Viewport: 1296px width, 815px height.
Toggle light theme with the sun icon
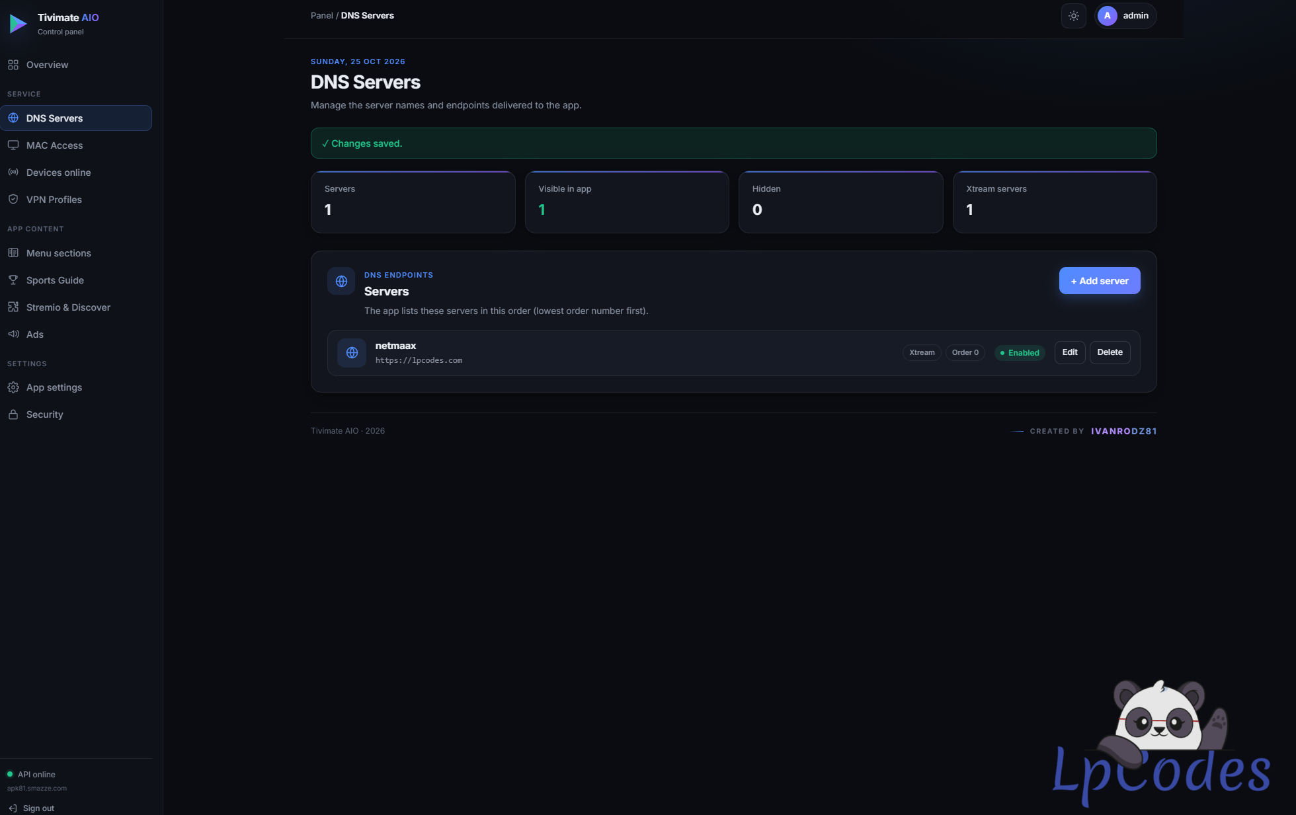click(x=1074, y=16)
